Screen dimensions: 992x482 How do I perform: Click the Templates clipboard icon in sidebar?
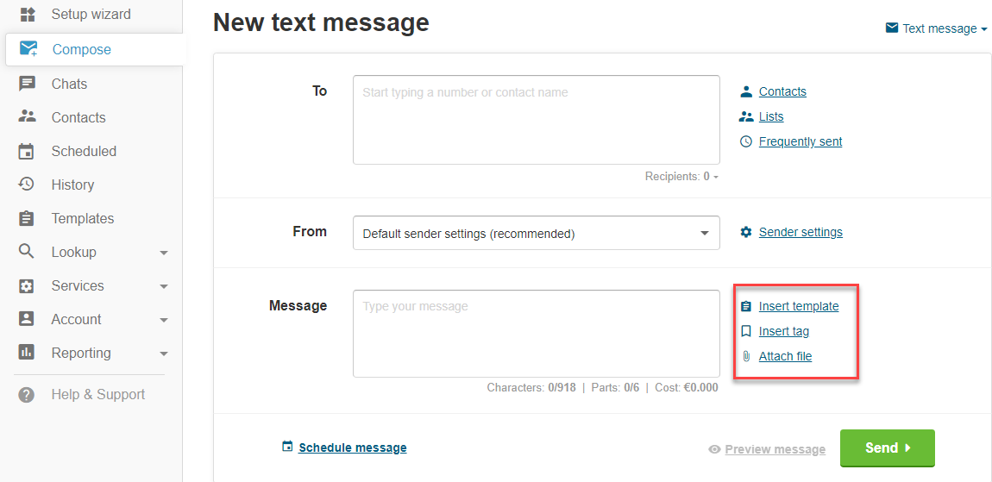(x=27, y=219)
